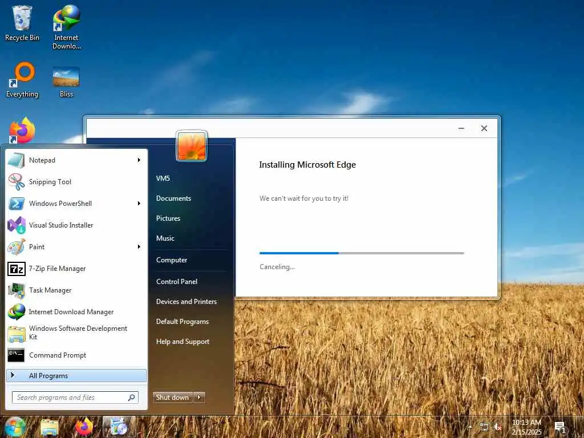
Task: Open shutdown options arrow
Action: [x=199, y=398]
